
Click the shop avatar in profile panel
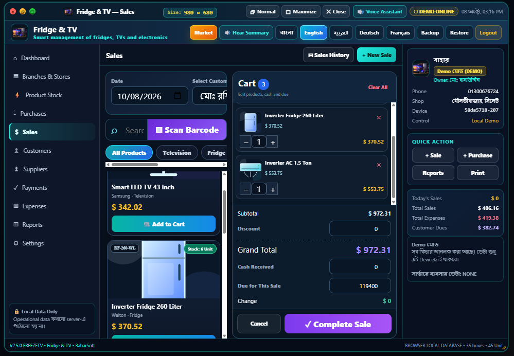[420, 68]
